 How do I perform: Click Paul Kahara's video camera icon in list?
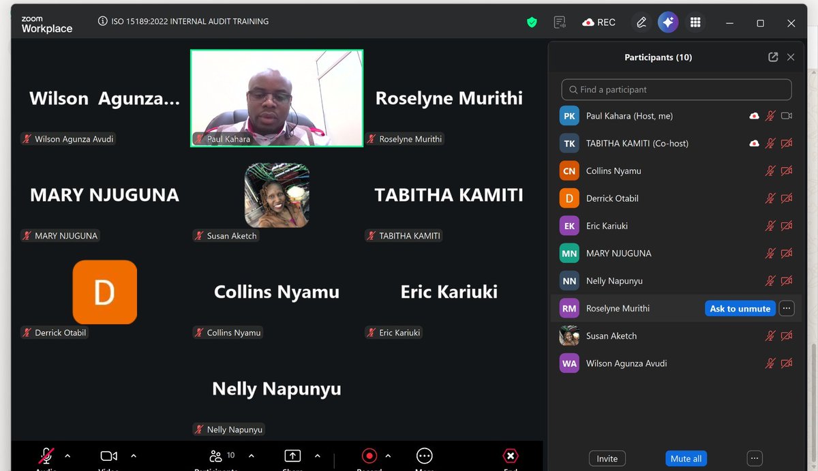coord(787,116)
